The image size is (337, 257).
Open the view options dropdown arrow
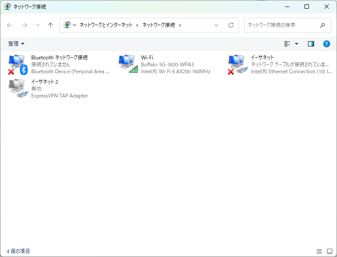(296, 44)
